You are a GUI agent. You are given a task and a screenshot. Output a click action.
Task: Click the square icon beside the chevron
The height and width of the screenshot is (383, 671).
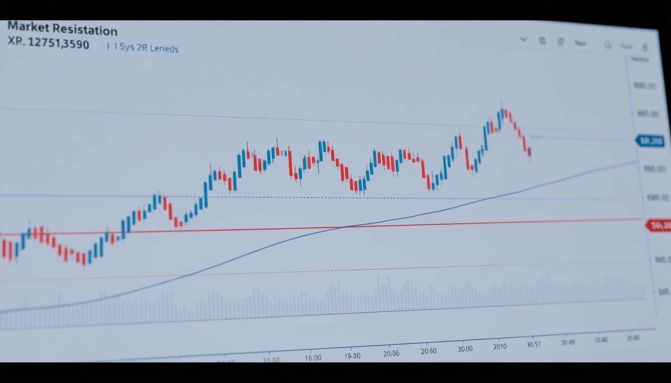[542, 41]
